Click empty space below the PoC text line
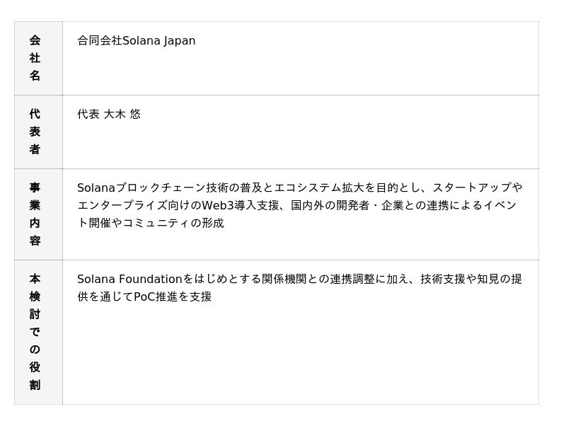The height and width of the screenshot is (426, 566). coord(297,354)
